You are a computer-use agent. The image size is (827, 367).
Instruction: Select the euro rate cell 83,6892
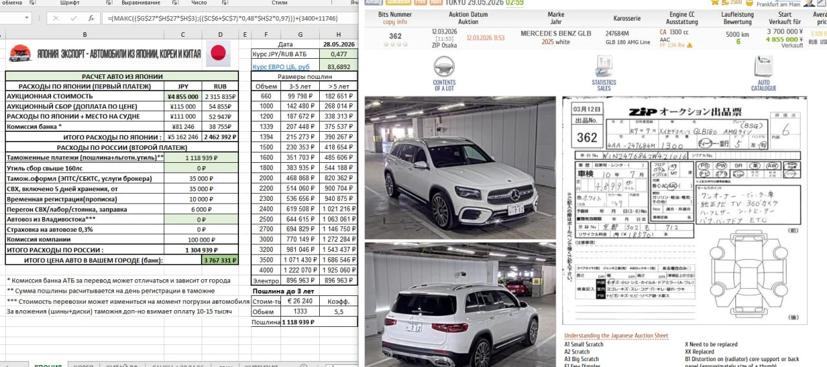click(x=338, y=66)
